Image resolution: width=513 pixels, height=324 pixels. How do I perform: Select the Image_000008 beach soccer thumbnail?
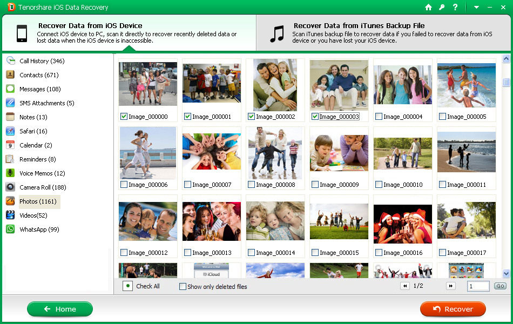275,153
